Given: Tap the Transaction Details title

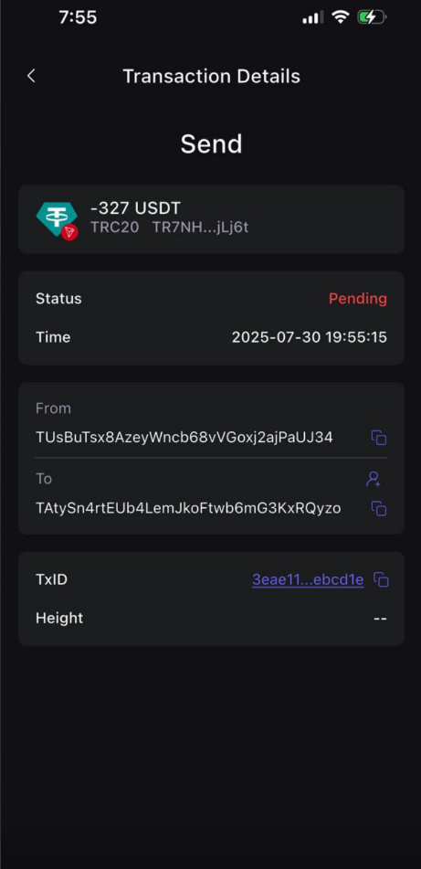Looking at the screenshot, I should click(211, 76).
